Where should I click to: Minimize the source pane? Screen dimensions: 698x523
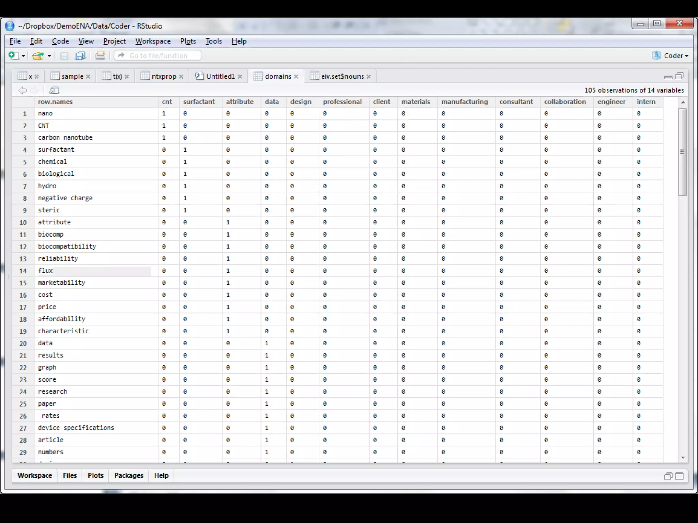[668, 77]
